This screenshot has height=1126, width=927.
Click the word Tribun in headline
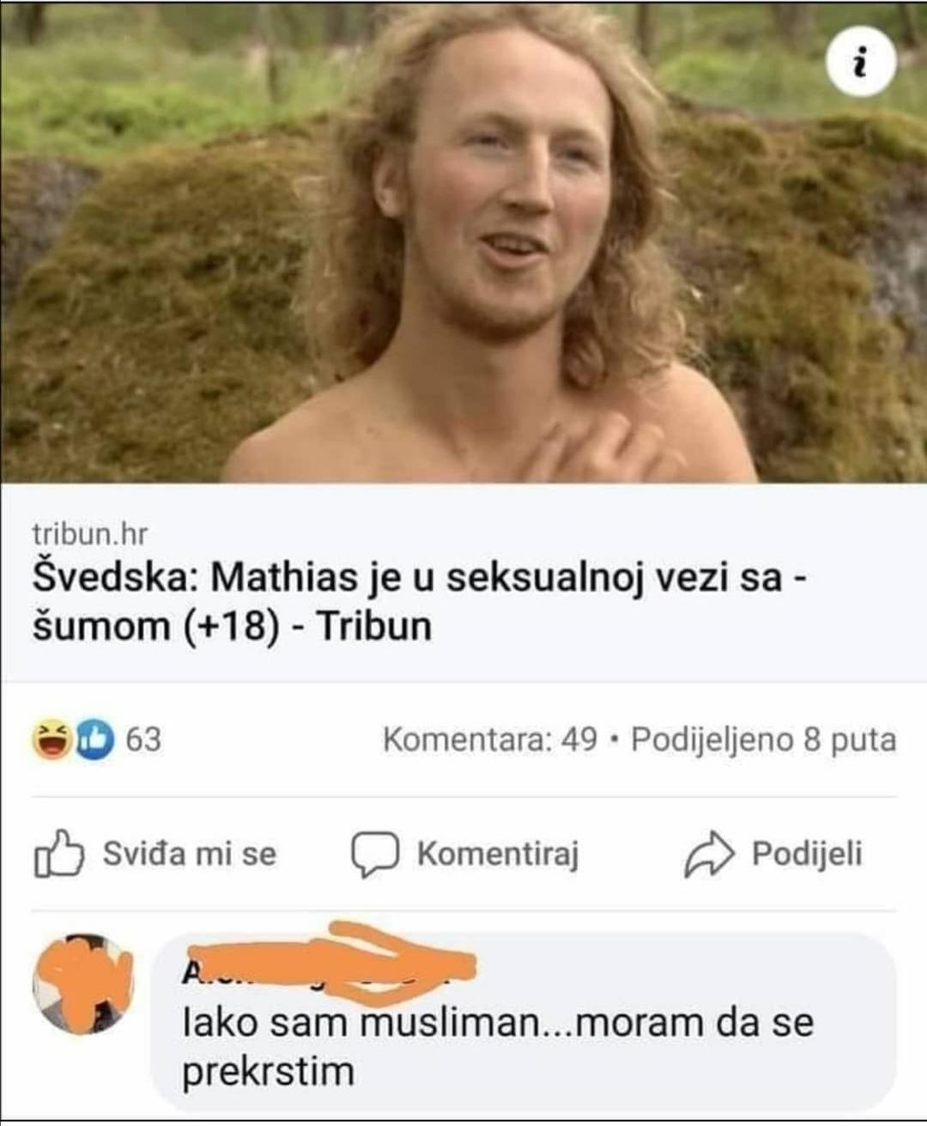375,626
